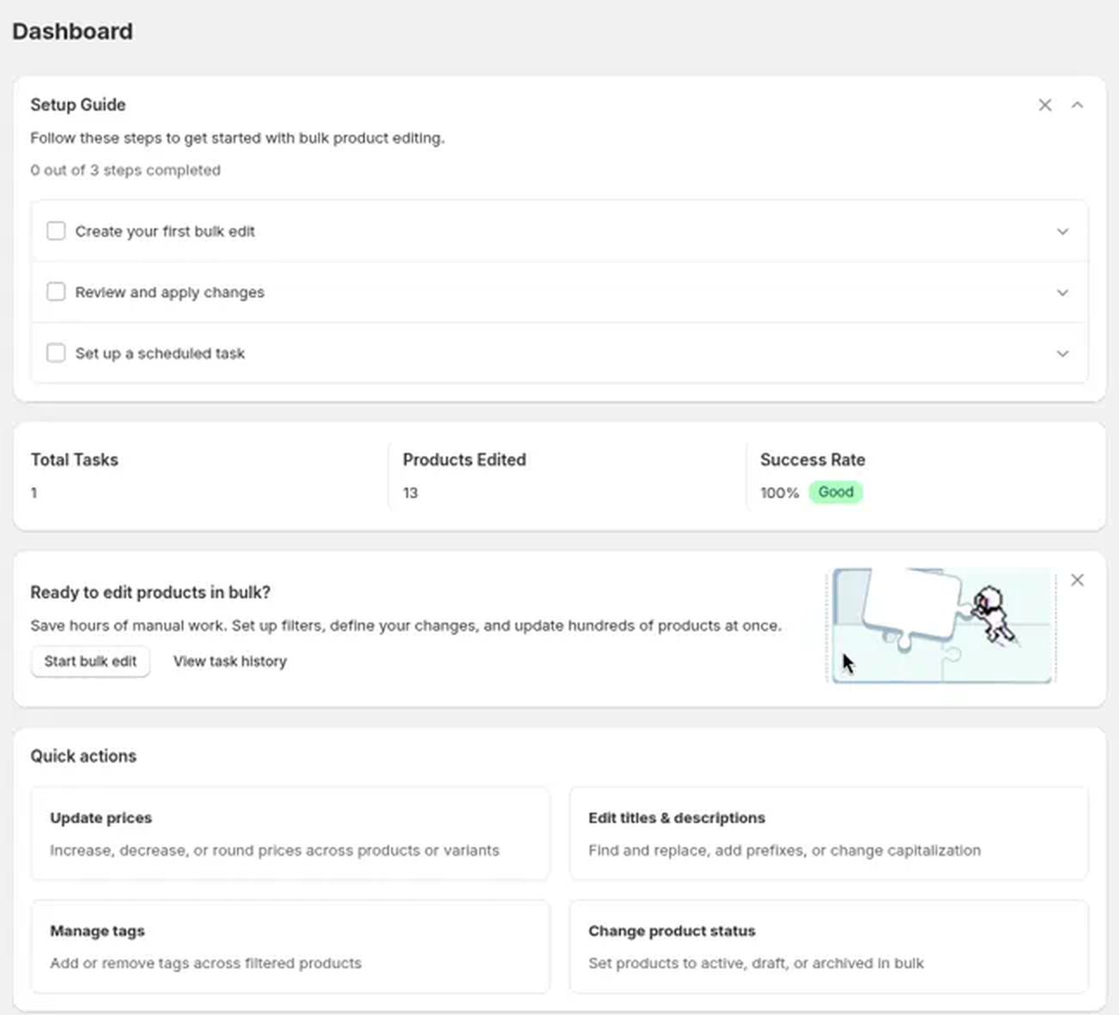Screen dimensions: 1119x1015
Task: Dismiss the Setup Guide with the X icon
Action: point(1045,105)
